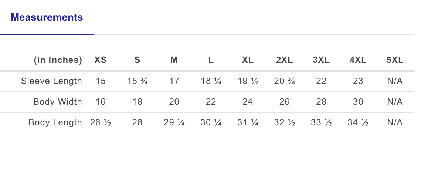Click the 4XL body width value 30

click(x=358, y=102)
